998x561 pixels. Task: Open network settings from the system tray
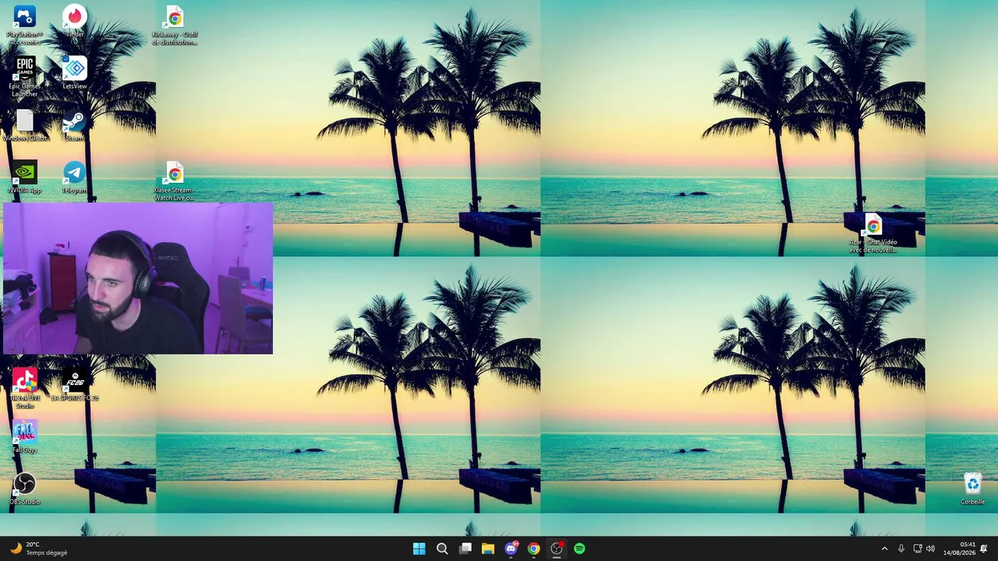click(x=918, y=549)
